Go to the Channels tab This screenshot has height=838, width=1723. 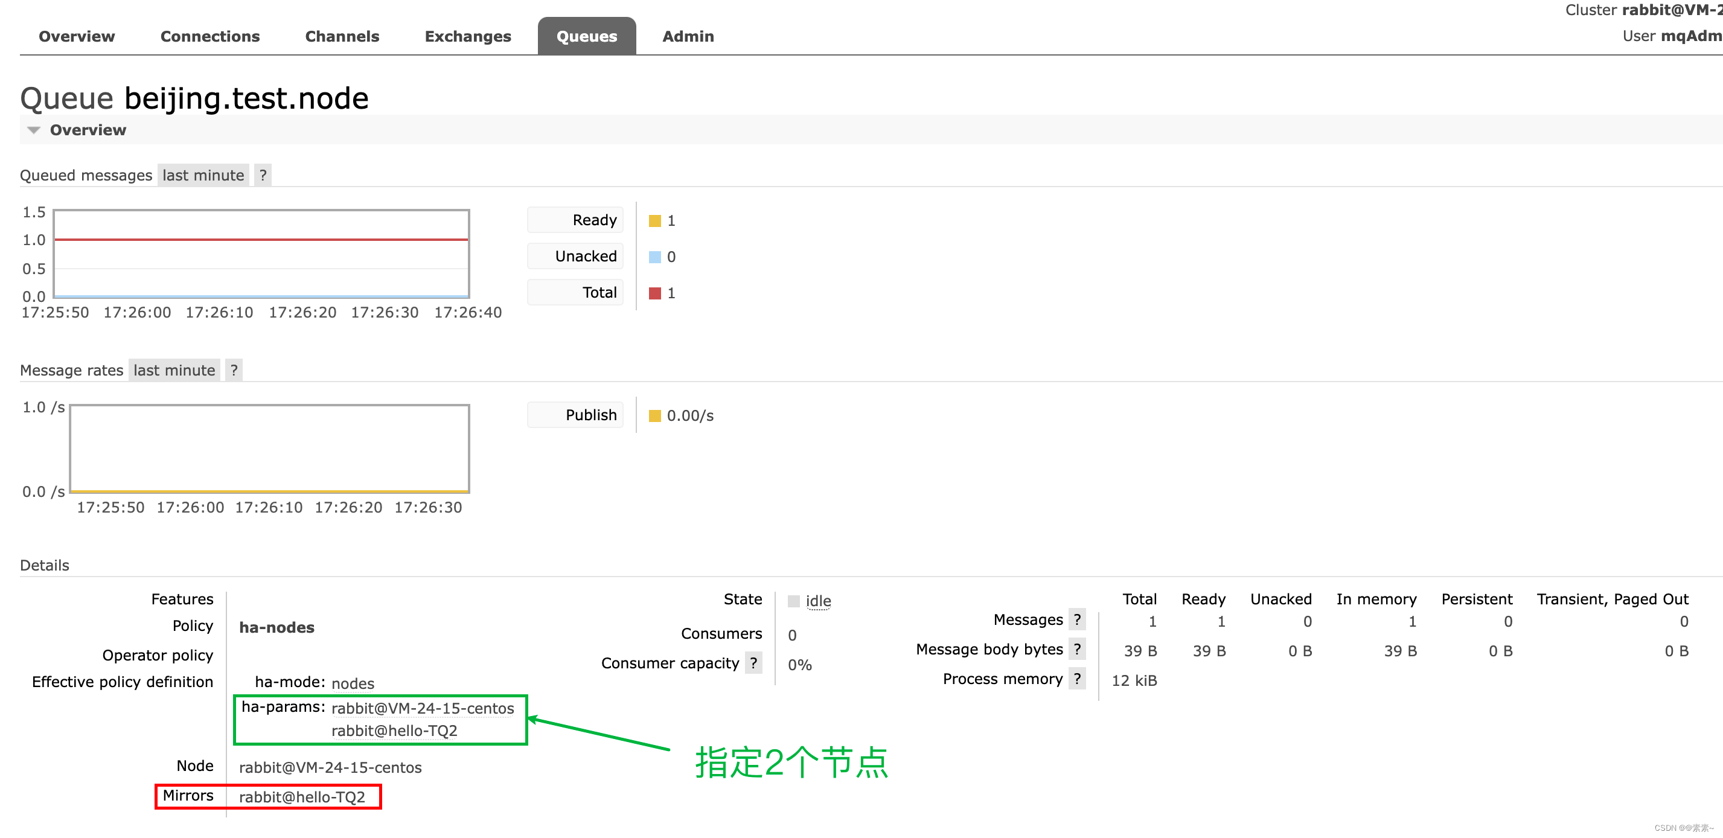(342, 36)
